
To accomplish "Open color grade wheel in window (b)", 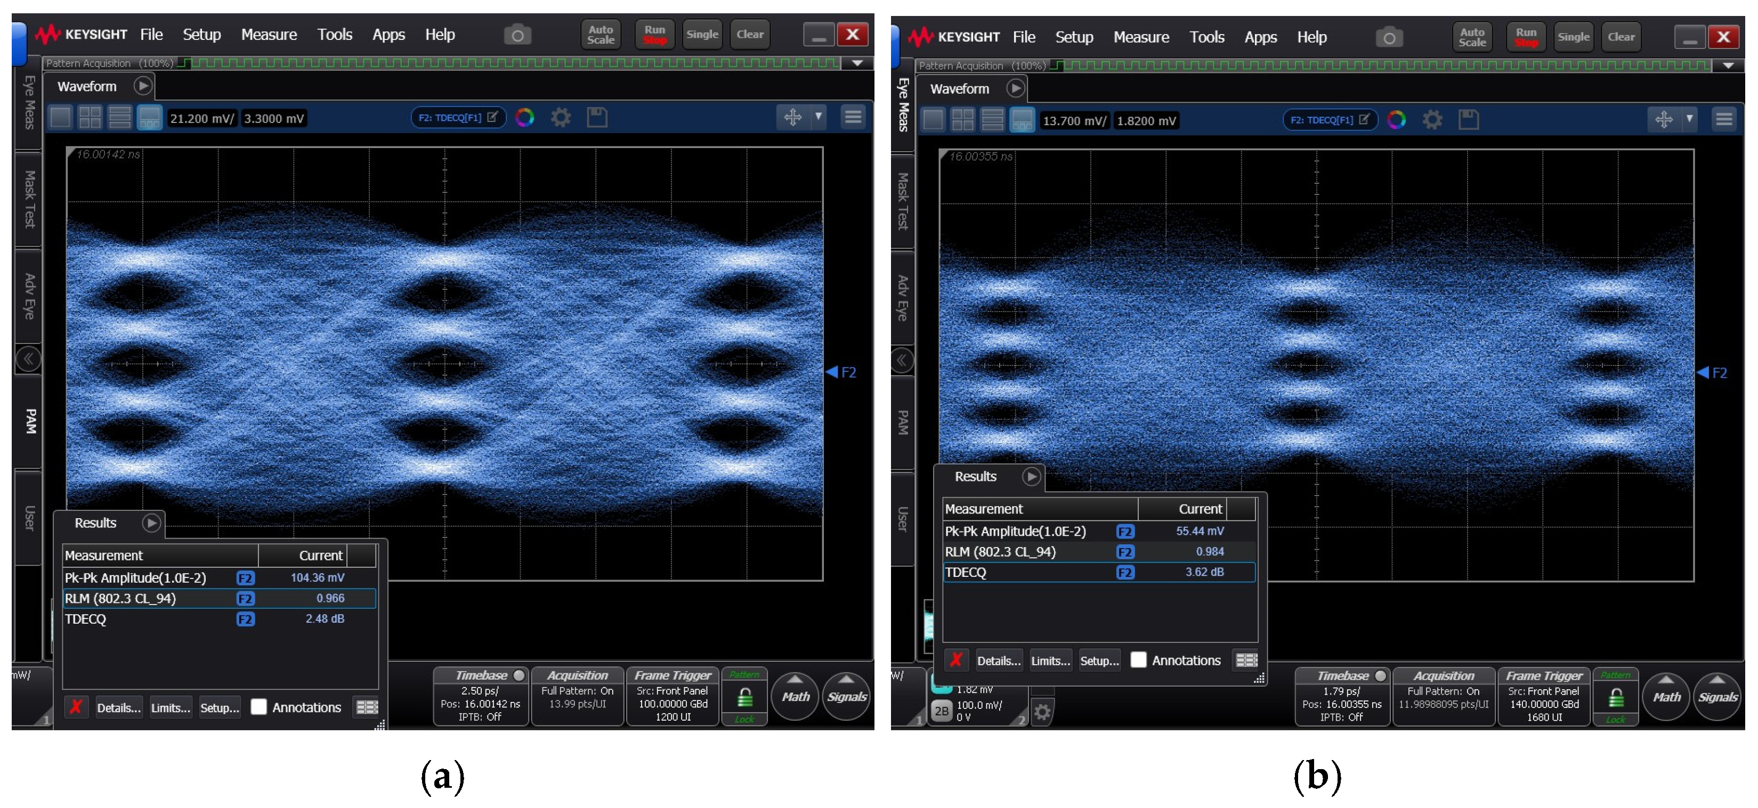I will pyautogui.click(x=1396, y=121).
